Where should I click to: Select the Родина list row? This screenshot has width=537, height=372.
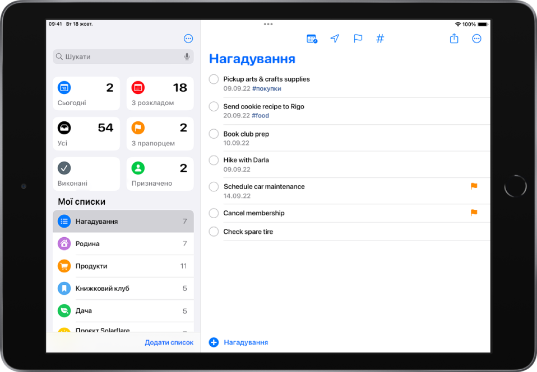coord(123,244)
